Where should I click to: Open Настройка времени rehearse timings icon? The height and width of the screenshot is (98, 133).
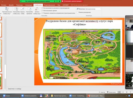pyautogui.click(x=29, y=9)
